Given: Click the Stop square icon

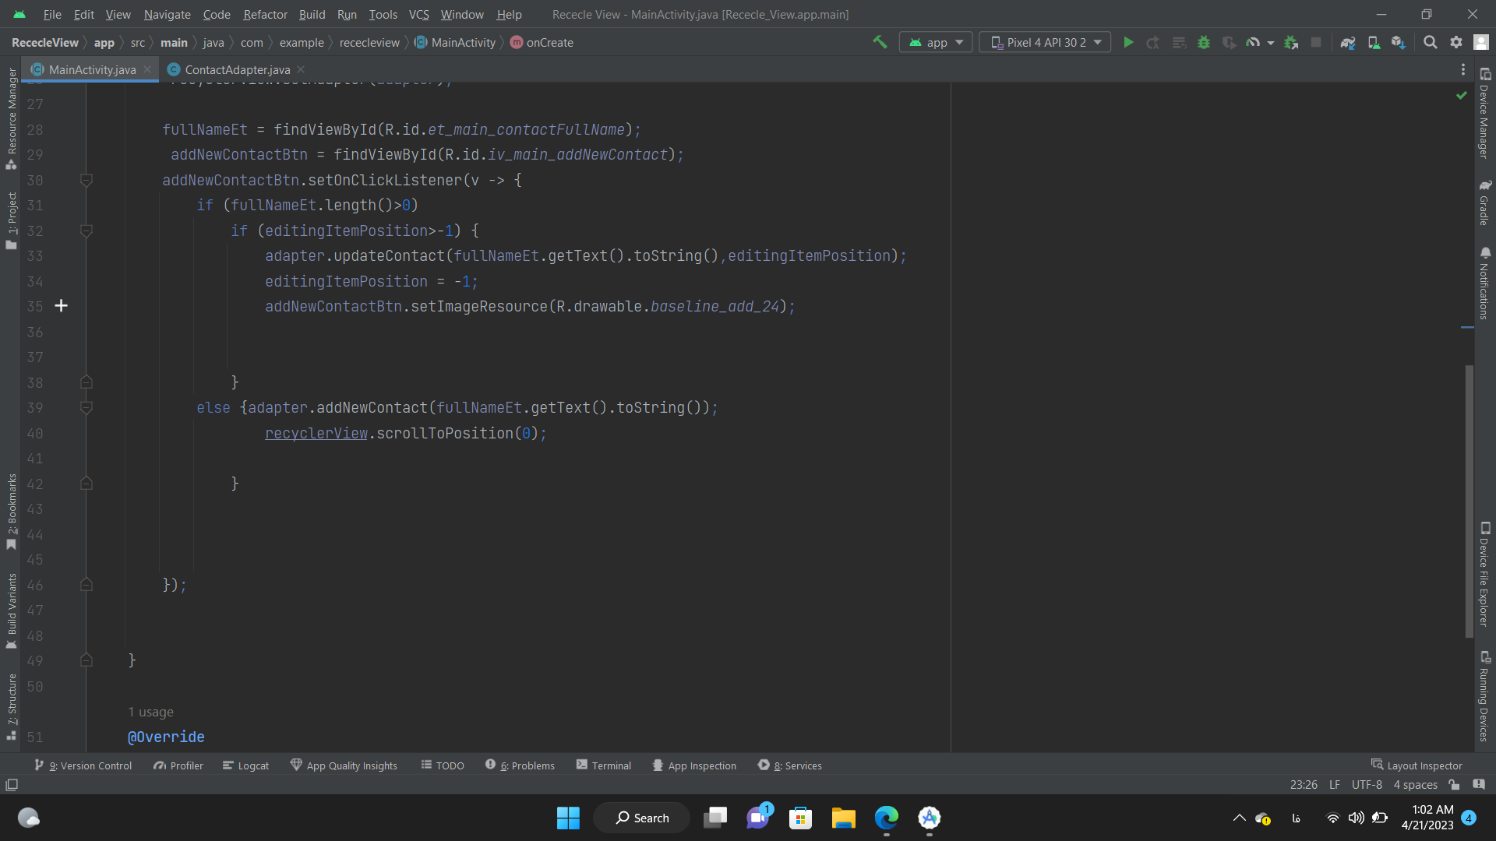Looking at the screenshot, I should tap(1316, 42).
